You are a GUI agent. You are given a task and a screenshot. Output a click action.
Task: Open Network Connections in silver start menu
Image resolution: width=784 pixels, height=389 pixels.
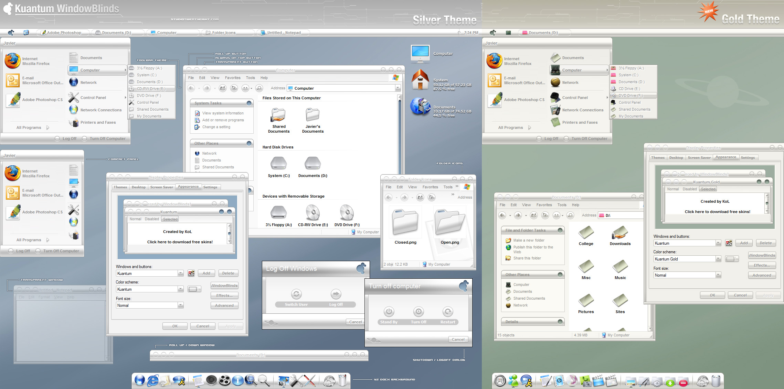coord(95,110)
